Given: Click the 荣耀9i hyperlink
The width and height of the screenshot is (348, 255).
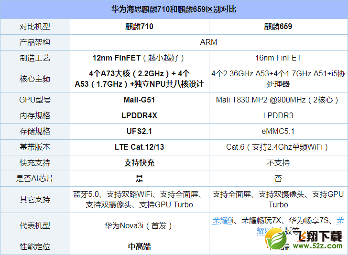Looking at the screenshot, I should 223,221.
